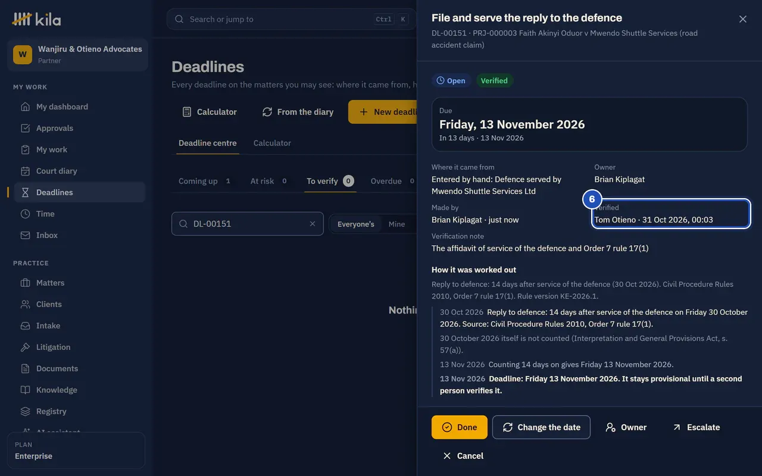Open the Calculator toolbar button
This screenshot has height=476, width=762.
pos(209,112)
